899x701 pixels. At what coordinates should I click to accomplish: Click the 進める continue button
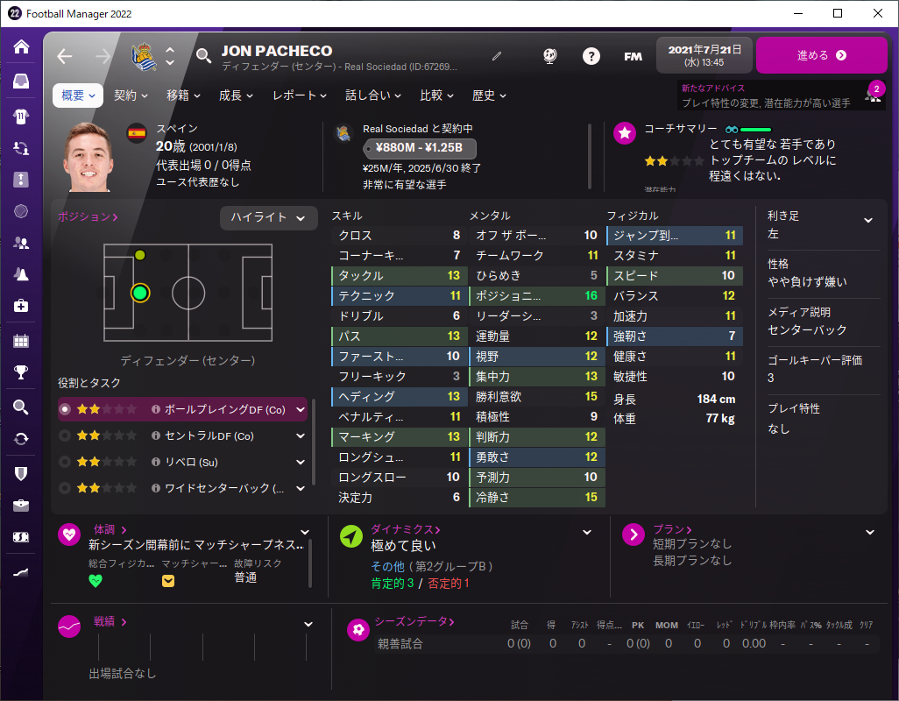822,55
